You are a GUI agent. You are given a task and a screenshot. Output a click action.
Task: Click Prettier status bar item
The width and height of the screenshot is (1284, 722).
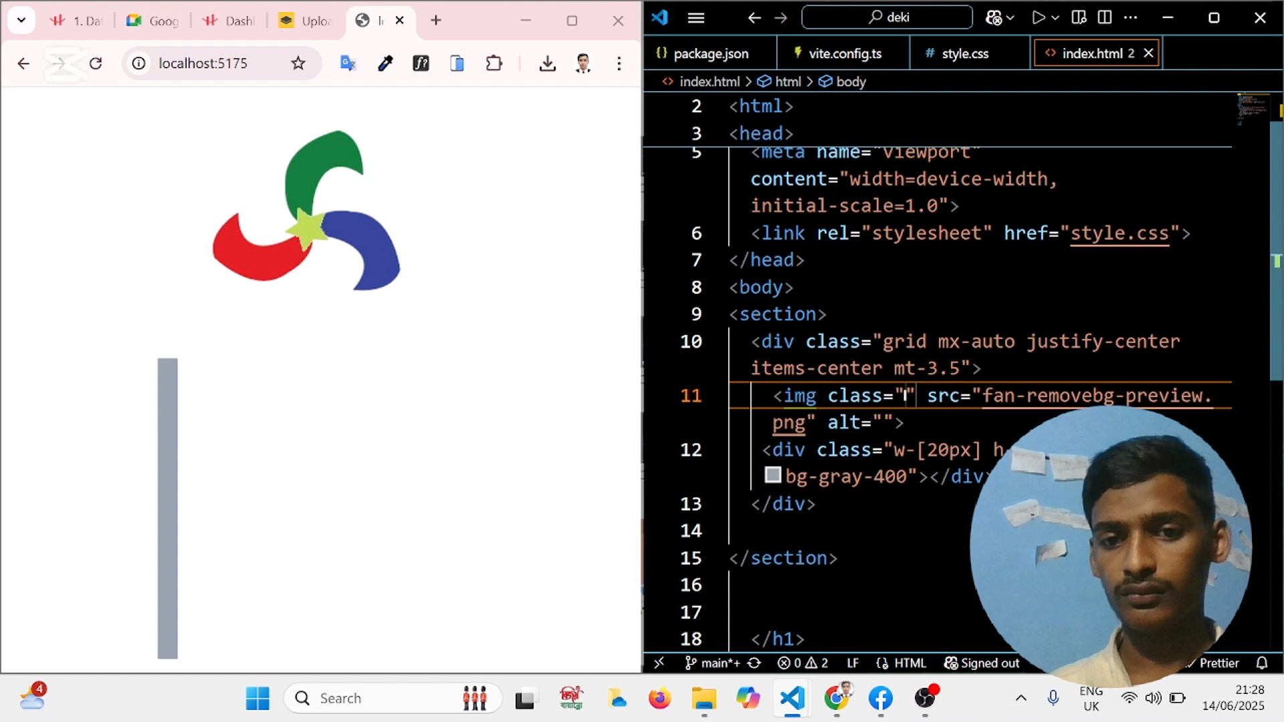pyautogui.click(x=1213, y=663)
